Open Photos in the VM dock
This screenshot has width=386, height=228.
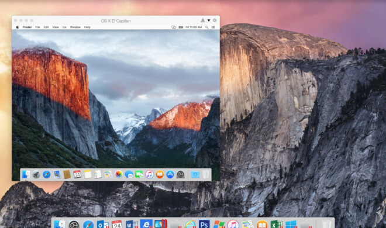[119, 174]
